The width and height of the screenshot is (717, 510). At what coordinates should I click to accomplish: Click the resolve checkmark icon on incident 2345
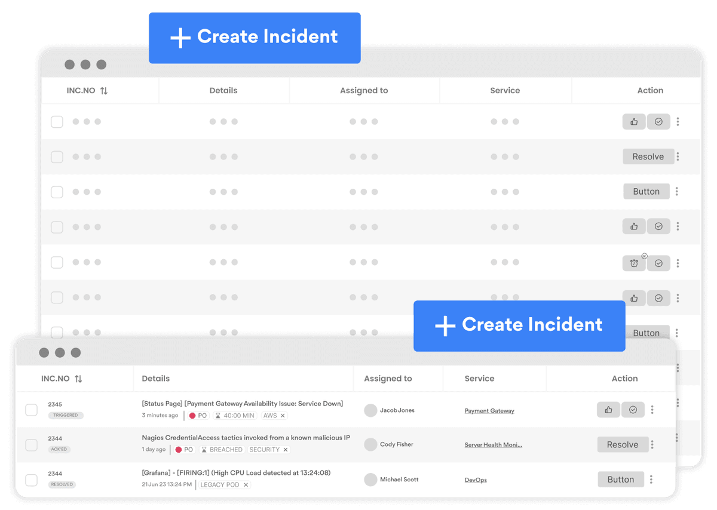pyautogui.click(x=633, y=410)
